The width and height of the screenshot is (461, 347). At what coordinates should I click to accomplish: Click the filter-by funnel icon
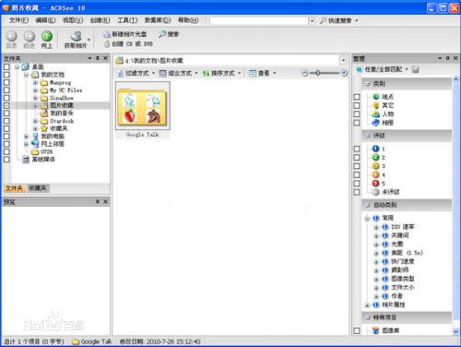(120, 73)
